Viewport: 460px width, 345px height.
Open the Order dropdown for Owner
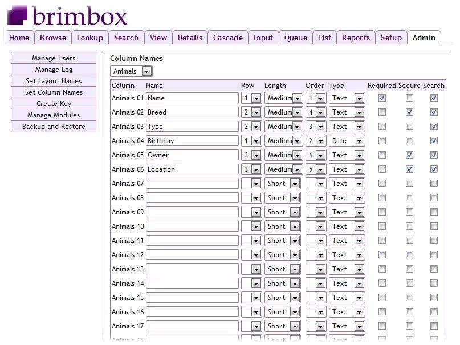319,155
